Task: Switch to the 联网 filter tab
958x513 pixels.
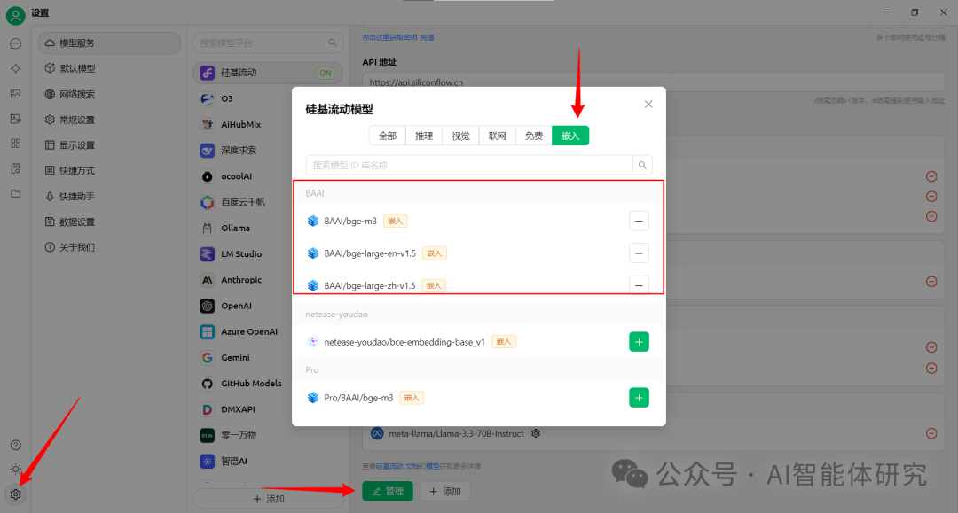Action: pos(498,136)
